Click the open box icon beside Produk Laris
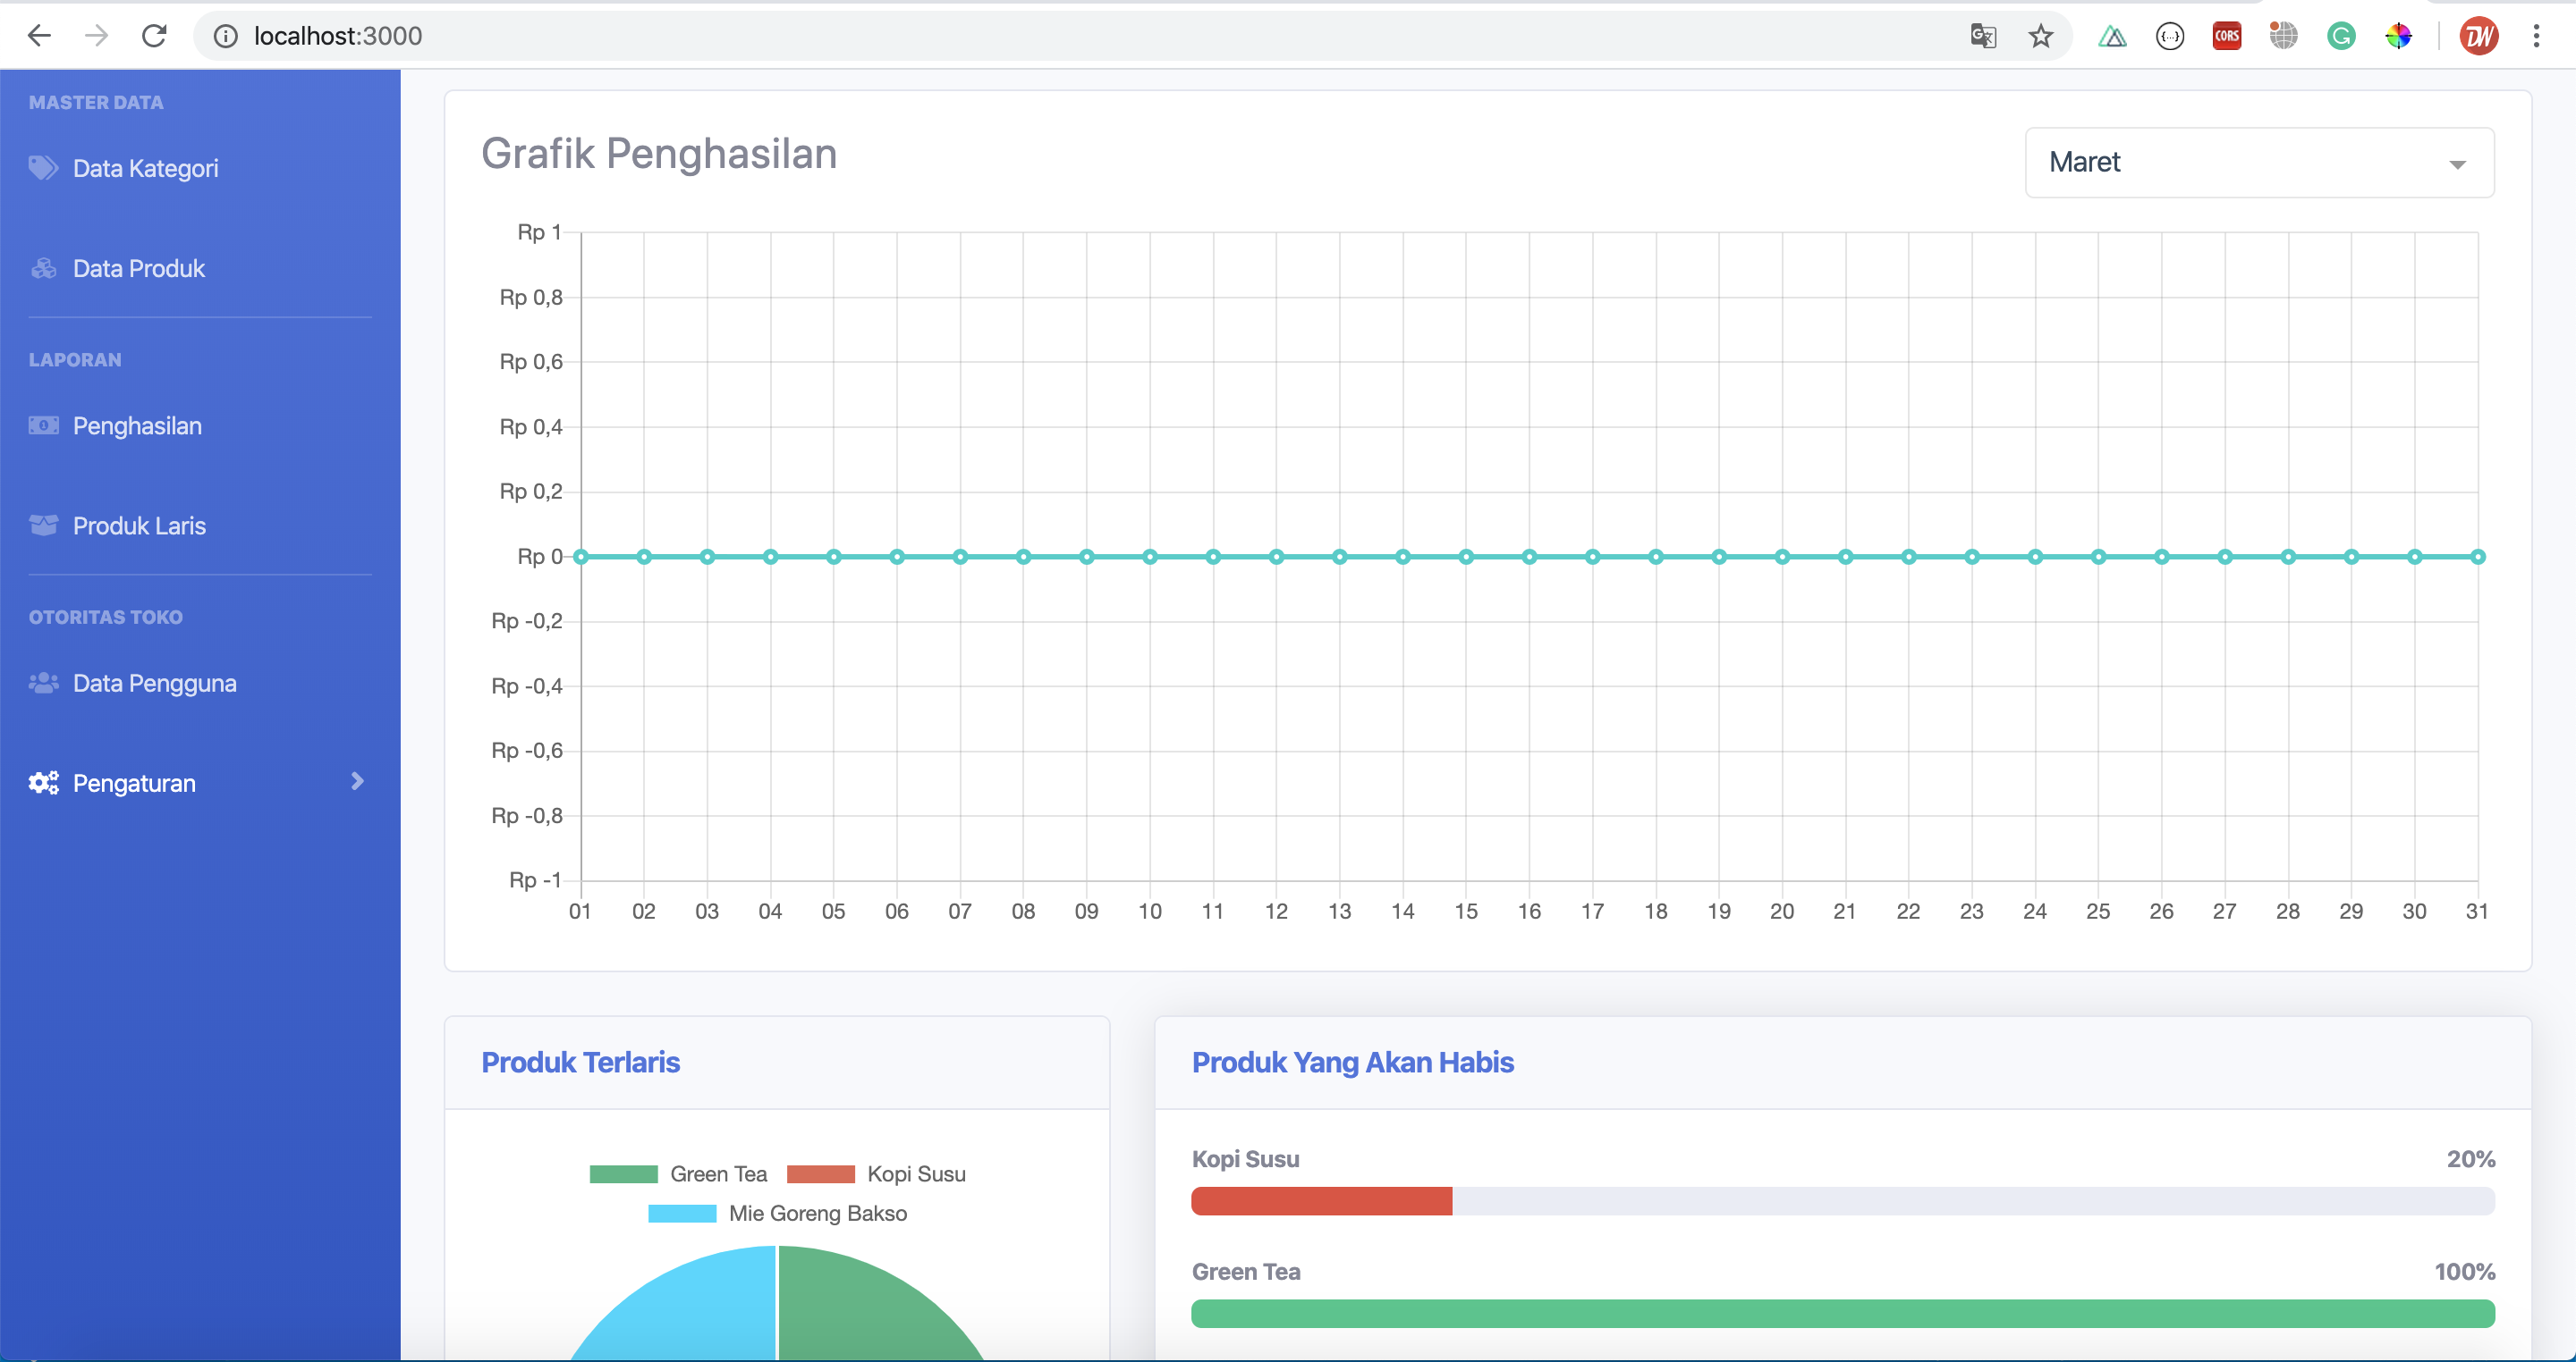 click(43, 525)
